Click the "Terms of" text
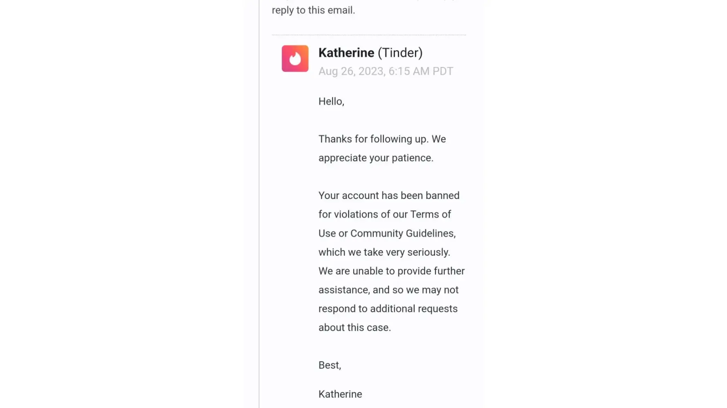727x408 pixels. click(430, 215)
